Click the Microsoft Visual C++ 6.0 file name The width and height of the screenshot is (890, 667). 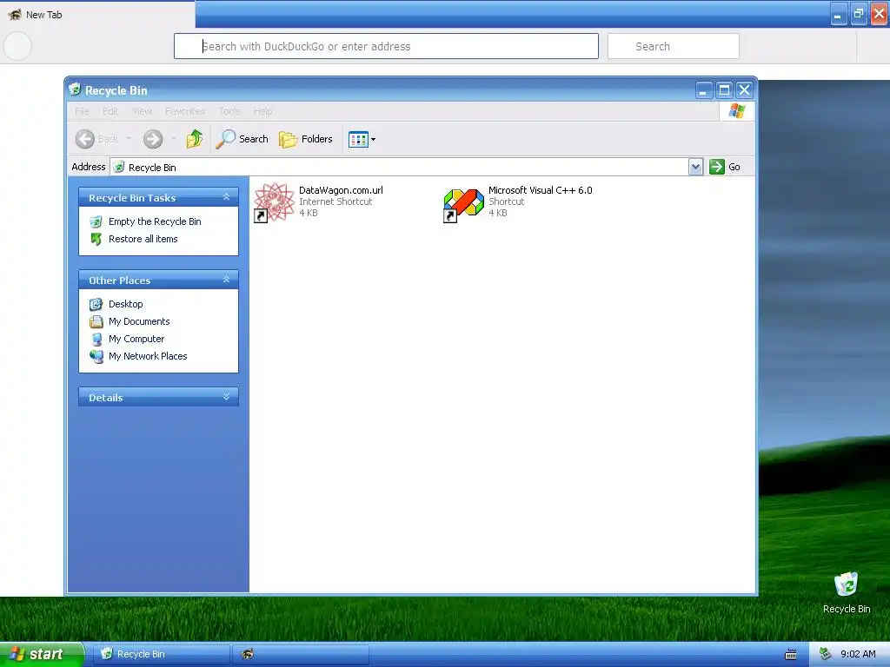tap(540, 190)
